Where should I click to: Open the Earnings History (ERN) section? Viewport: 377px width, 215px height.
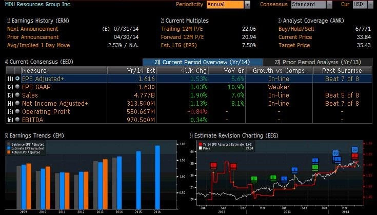[x=38, y=21]
